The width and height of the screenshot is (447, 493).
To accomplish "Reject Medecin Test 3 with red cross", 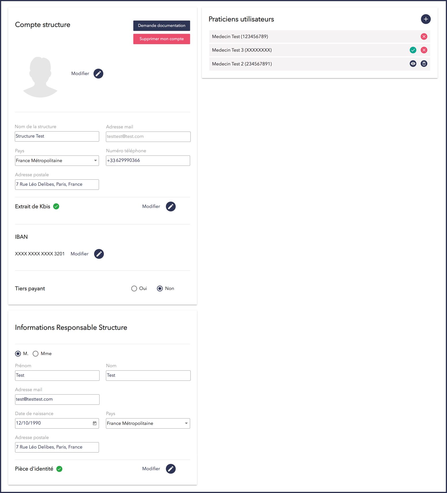I will pyautogui.click(x=424, y=50).
